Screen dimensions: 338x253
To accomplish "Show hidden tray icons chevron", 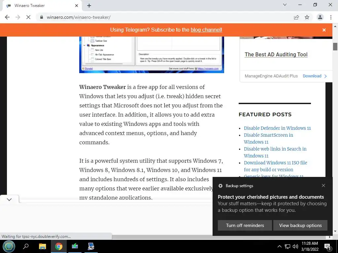I will (279, 246).
